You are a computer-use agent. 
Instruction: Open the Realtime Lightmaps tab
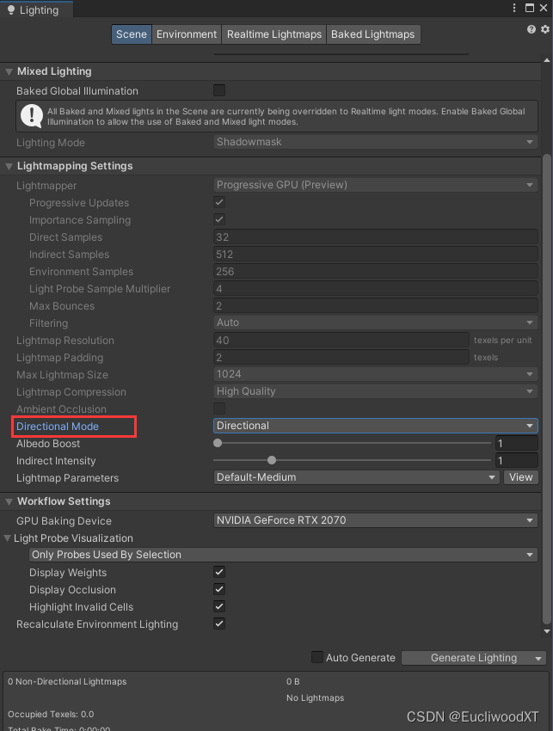tap(274, 34)
